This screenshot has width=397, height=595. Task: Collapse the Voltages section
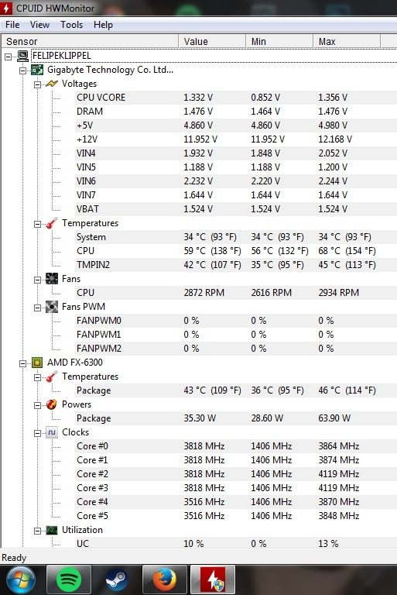(37, 84)
